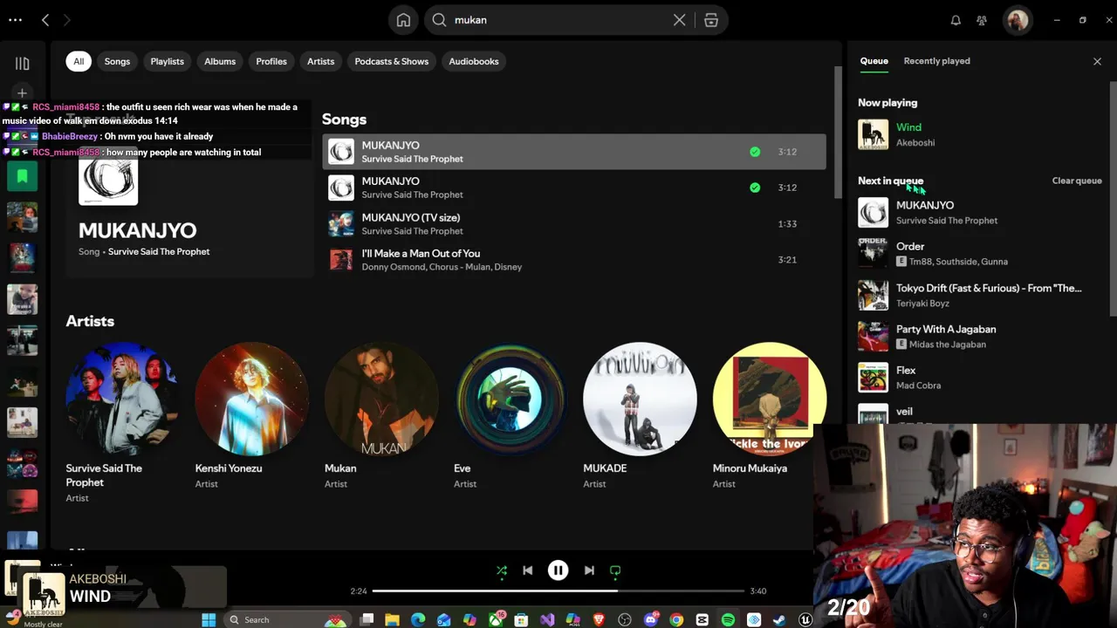
Task: Toggle shuffle mode
Action: pyautogui.click(x=502, y=570)
